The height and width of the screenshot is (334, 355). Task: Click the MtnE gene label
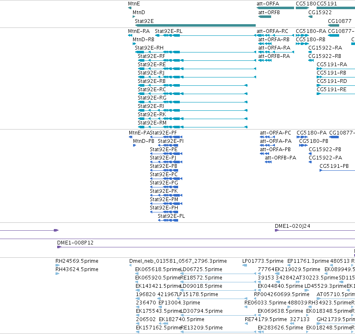(134, 4)
